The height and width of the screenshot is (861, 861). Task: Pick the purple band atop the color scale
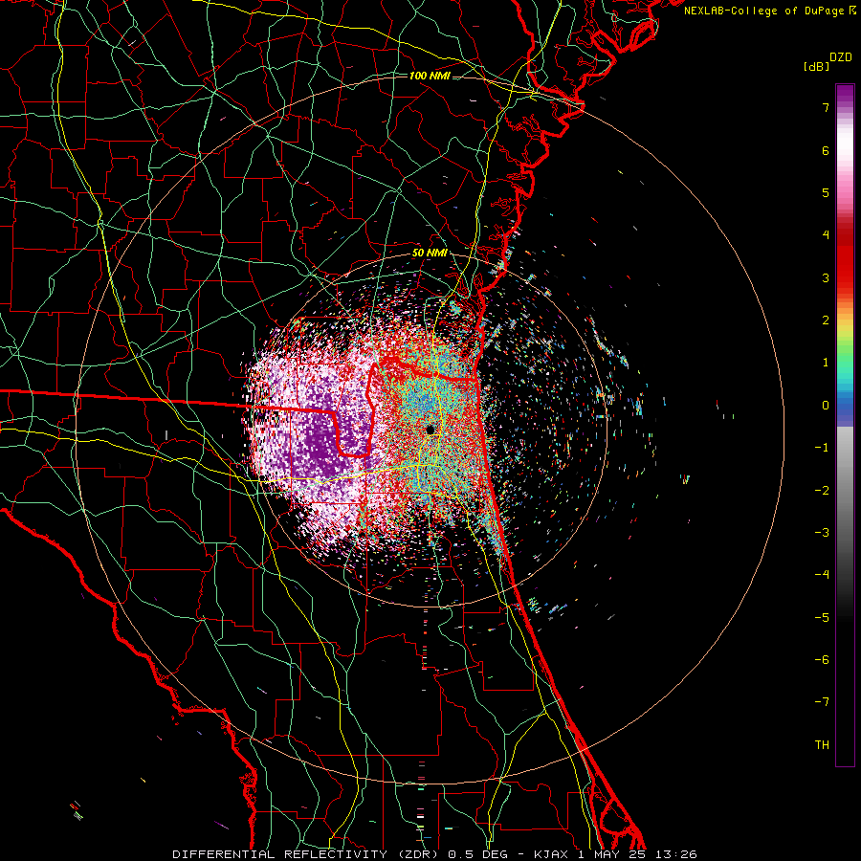845,95
